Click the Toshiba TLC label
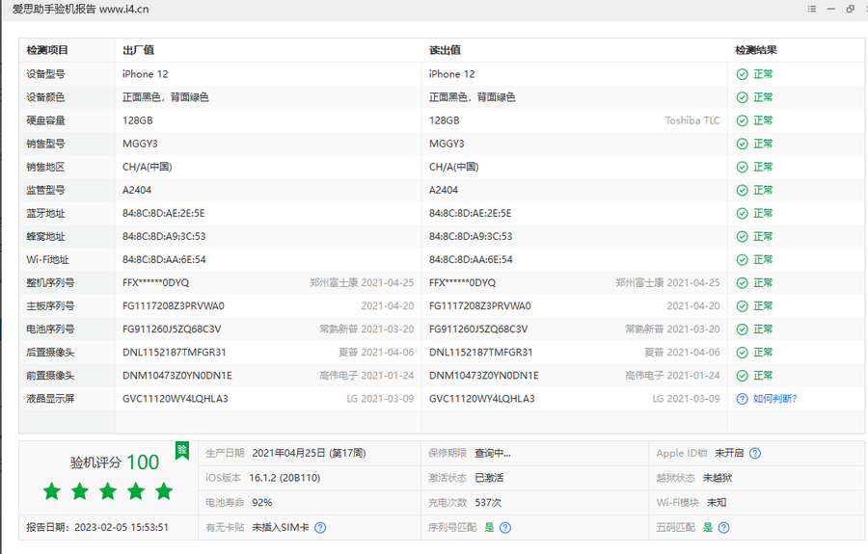Screen dimensions: 868x554 (692, 120)
